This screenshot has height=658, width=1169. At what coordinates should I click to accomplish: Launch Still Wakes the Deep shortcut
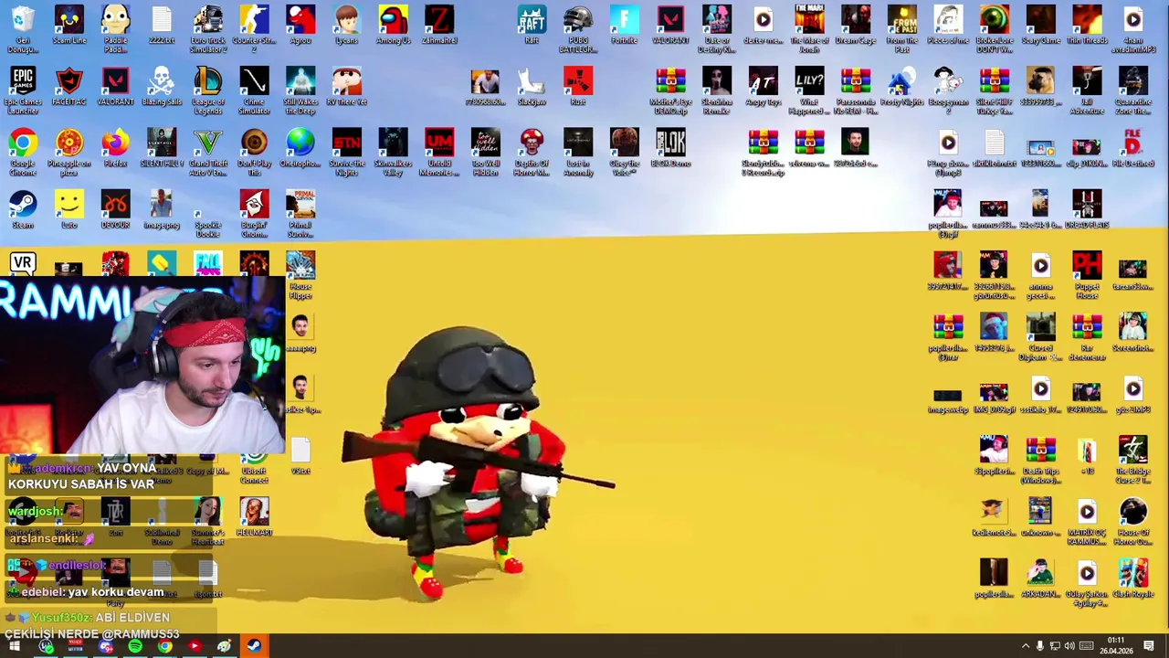(x=300, y=90)
